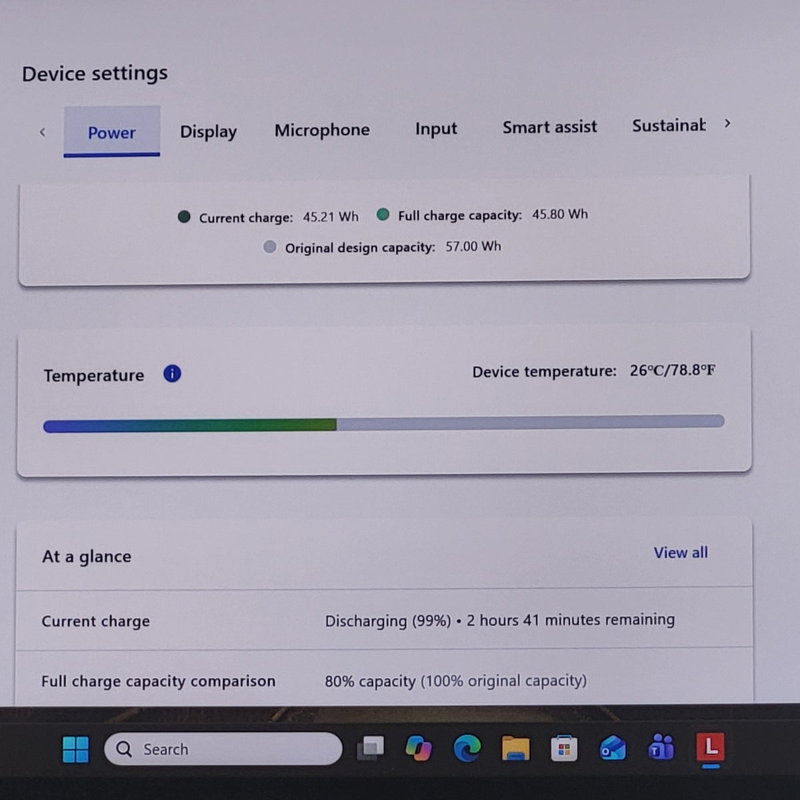
Task: Select the 57.00 Wh design capacity value
Action: tap(473, 246)
